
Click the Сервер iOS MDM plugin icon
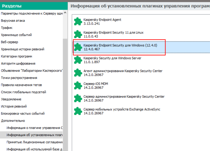pyautogui.click(x=78, y=85)
